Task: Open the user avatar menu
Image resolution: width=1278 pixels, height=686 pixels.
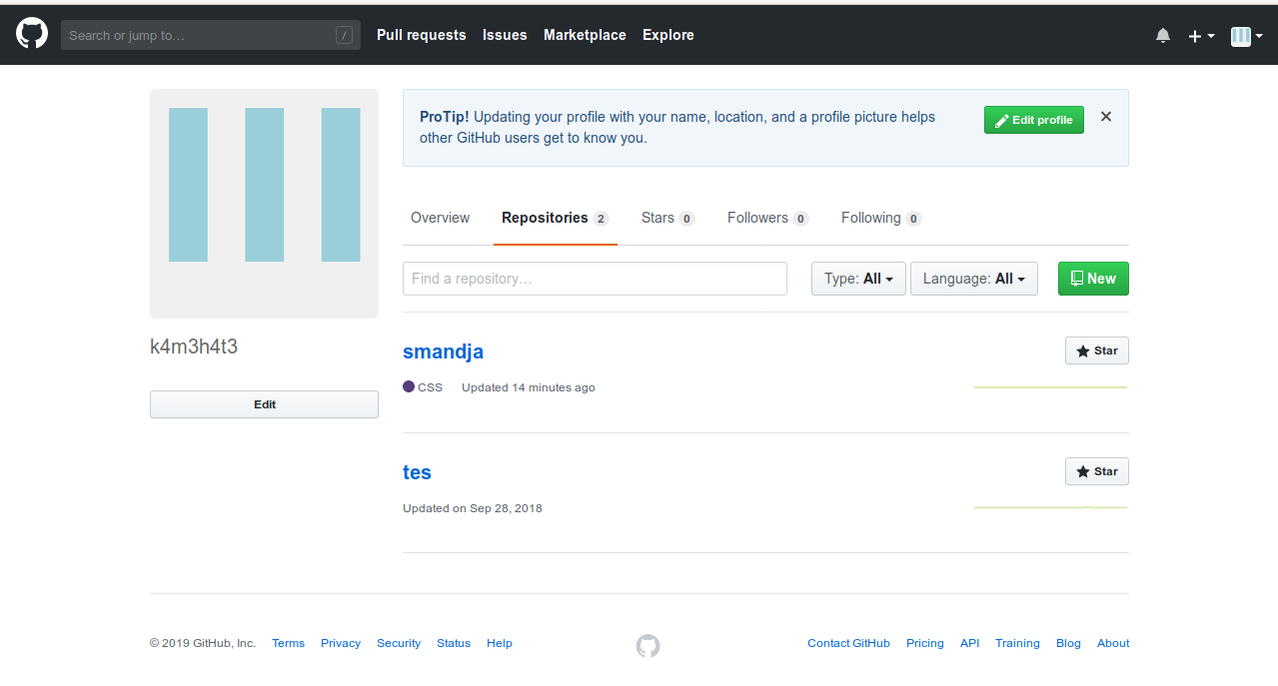Action: tap(1246, 36)
